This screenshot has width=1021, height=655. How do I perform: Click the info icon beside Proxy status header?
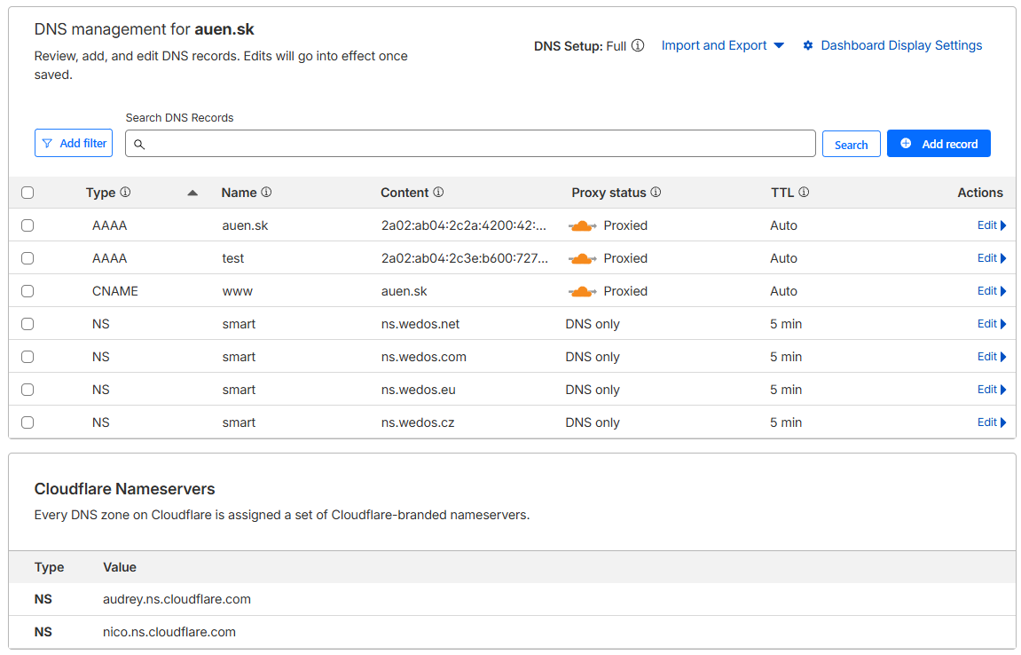point(656,193)
